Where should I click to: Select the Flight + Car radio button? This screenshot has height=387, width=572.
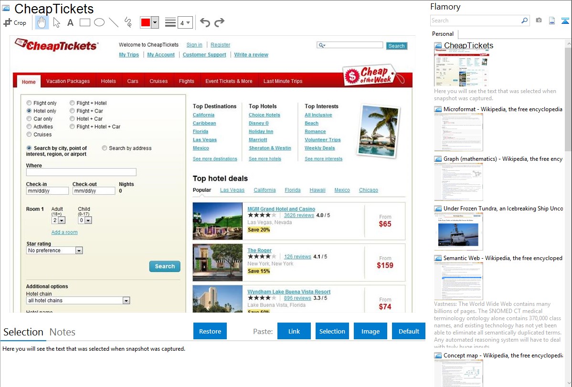72,111
